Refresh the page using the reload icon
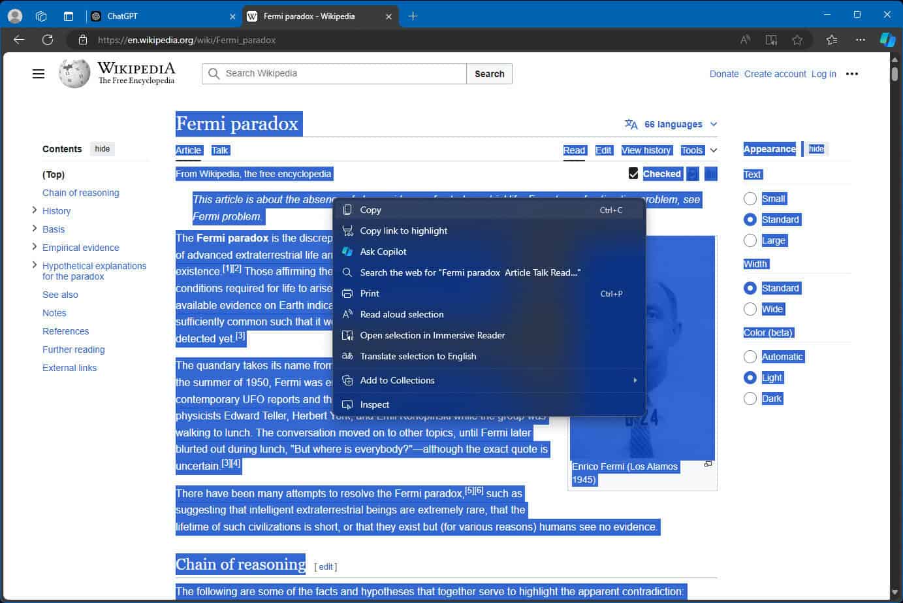Image resolution: width=903 pixels, height=603 pixels. click(47, 39)
